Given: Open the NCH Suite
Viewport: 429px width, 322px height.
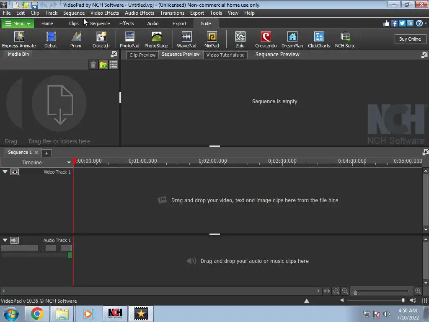Looking at the screenshot, I should [x=345, y=40].
